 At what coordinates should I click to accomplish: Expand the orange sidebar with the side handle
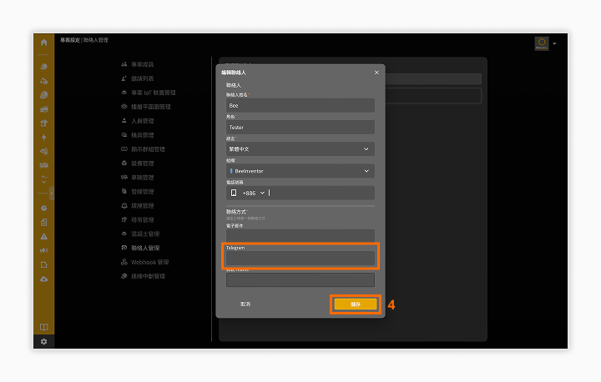(52, 194)
